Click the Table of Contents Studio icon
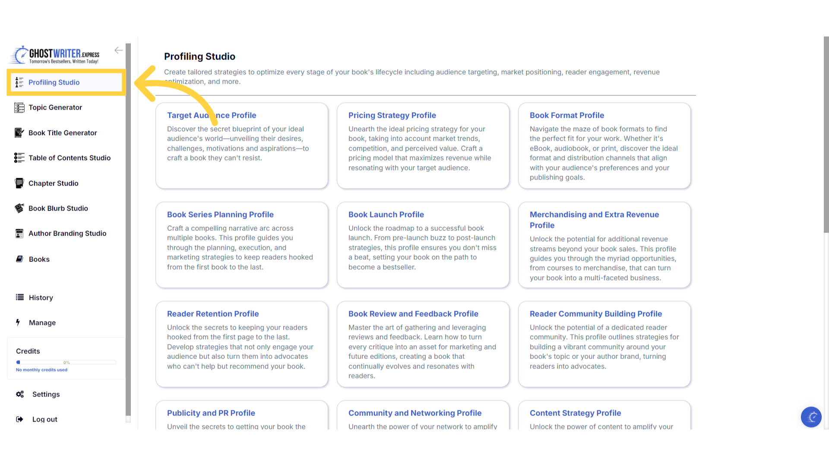The image size is (829, 466). pos(19,158)
